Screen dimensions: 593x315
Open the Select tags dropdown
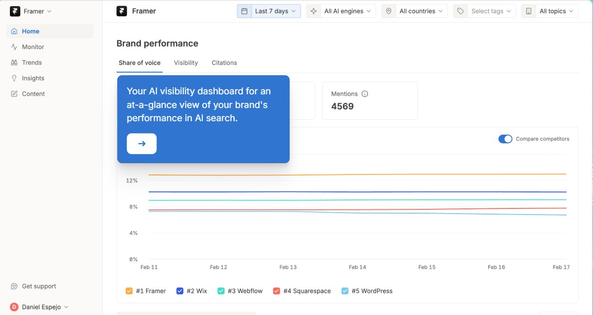click(x=485, y=11)
